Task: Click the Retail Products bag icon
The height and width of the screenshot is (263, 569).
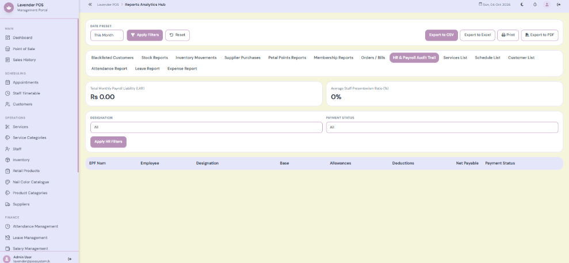Action: pos(7,171)
